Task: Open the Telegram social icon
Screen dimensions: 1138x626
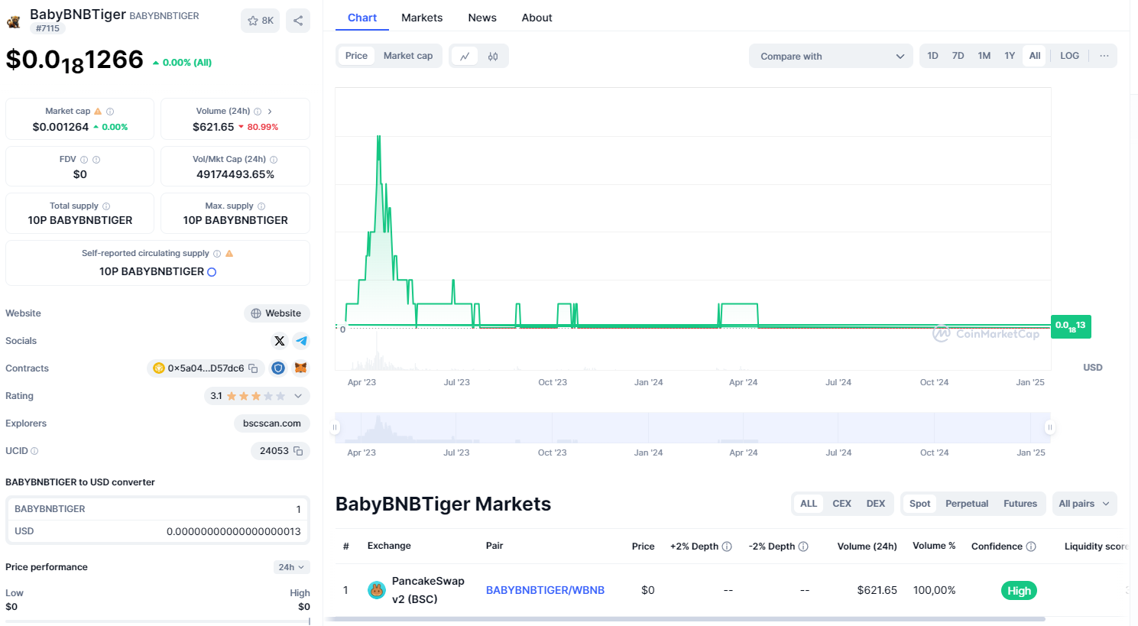Action: click(301, 341)
